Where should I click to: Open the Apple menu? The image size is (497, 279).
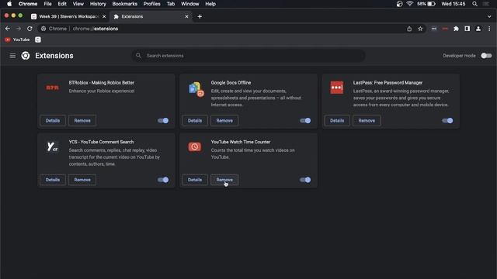(9, 4)
